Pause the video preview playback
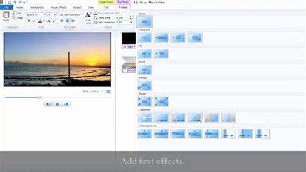Viewport: 306px width, 172px height. (x=57, y=104)
